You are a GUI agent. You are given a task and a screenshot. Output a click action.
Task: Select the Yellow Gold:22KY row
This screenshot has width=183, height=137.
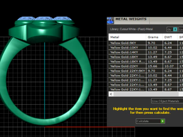(146, 66)
